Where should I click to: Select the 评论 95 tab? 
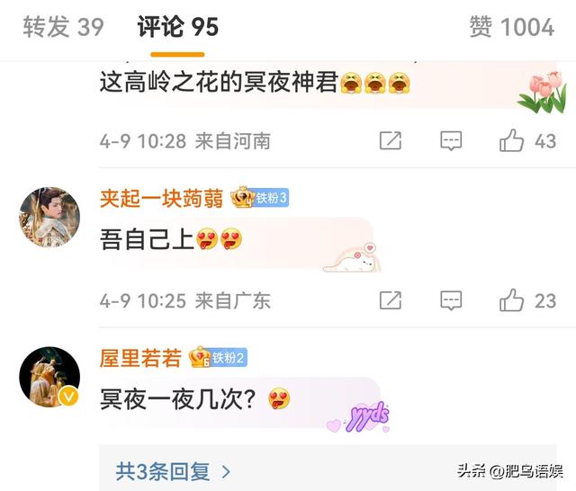pos(178,27)
